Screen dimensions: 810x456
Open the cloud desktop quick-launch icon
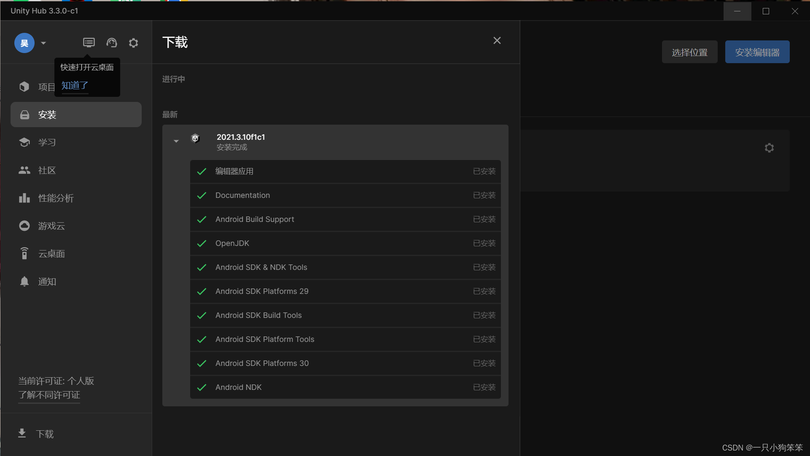89,43
